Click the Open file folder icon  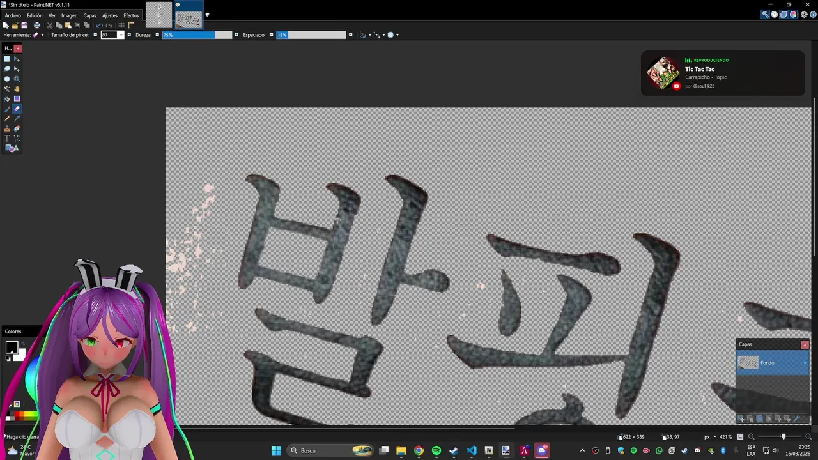point(15,26)
